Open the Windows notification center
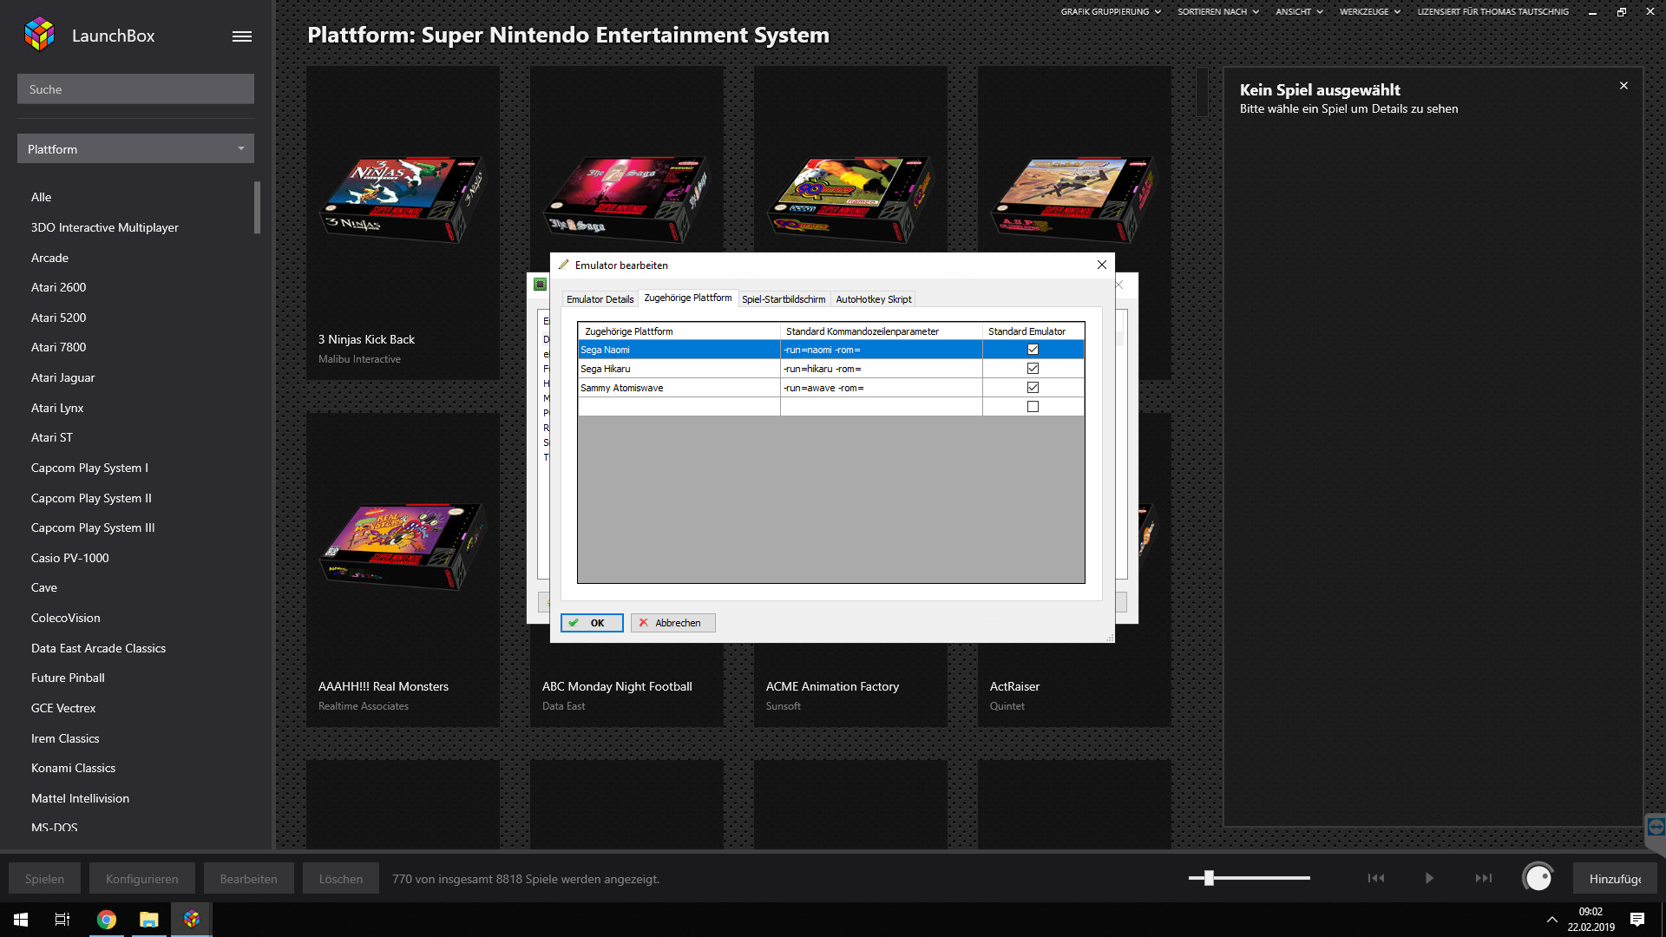1666x937 pixels. 1637,920
